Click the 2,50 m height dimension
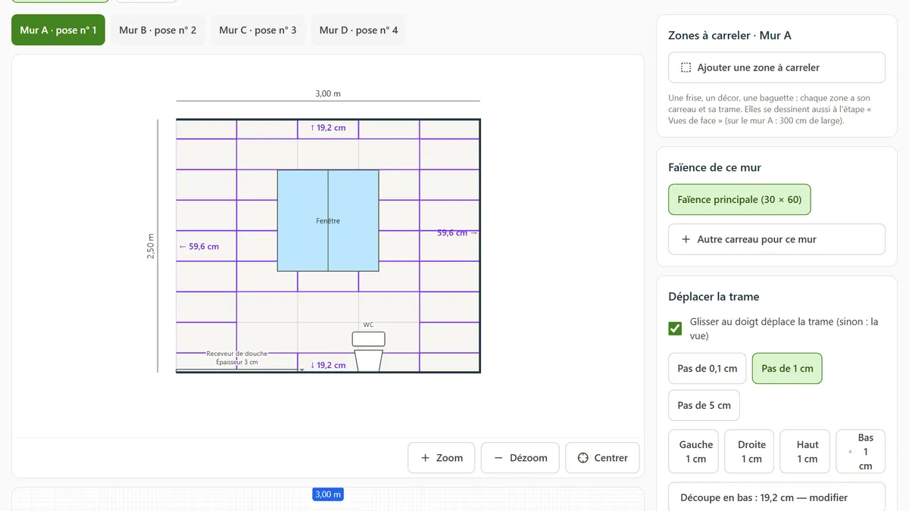 pyautogui.click(x=151, y=246)
